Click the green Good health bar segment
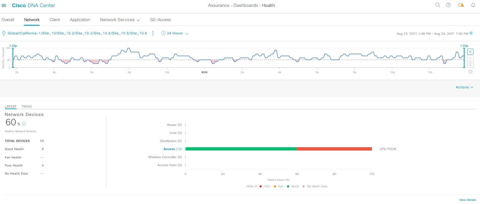The image size is (480, 204). pos(241,149)
